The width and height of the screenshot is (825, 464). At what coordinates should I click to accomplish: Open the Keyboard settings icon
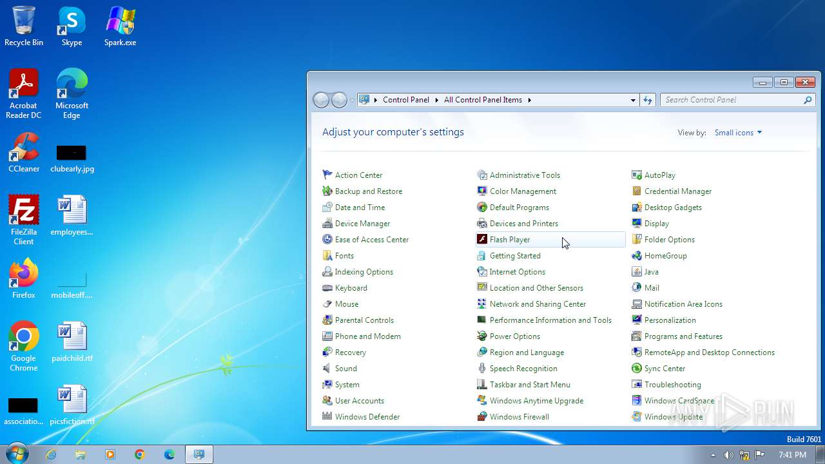tap(327, 288)
